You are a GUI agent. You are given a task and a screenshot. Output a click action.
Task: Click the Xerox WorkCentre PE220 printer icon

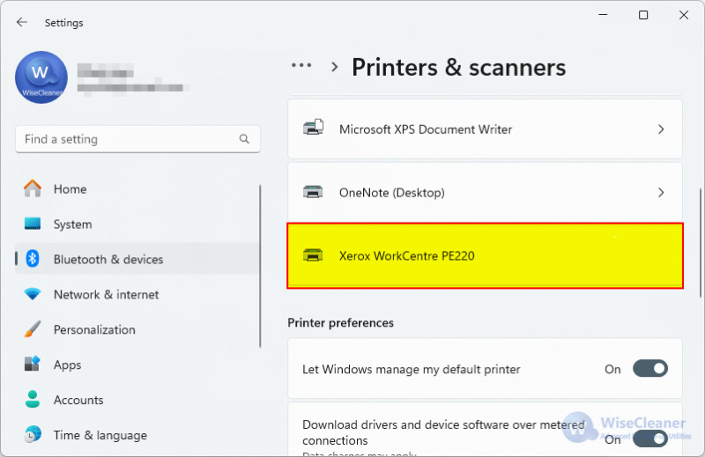tap(313, 256)
